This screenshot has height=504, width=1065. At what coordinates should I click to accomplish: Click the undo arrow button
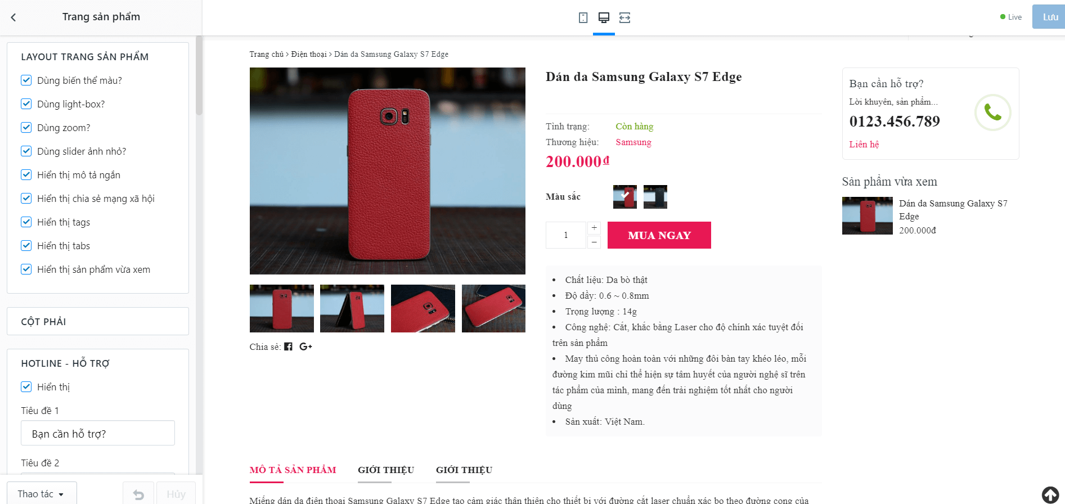click(x=138, y=494)
